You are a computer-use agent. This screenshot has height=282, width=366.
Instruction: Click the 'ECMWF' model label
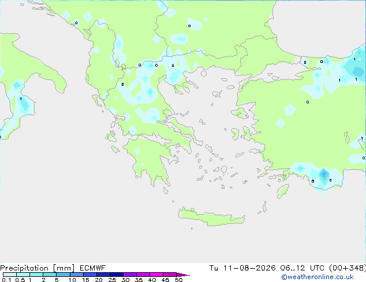pyautogui.click(x=93, y=268)
